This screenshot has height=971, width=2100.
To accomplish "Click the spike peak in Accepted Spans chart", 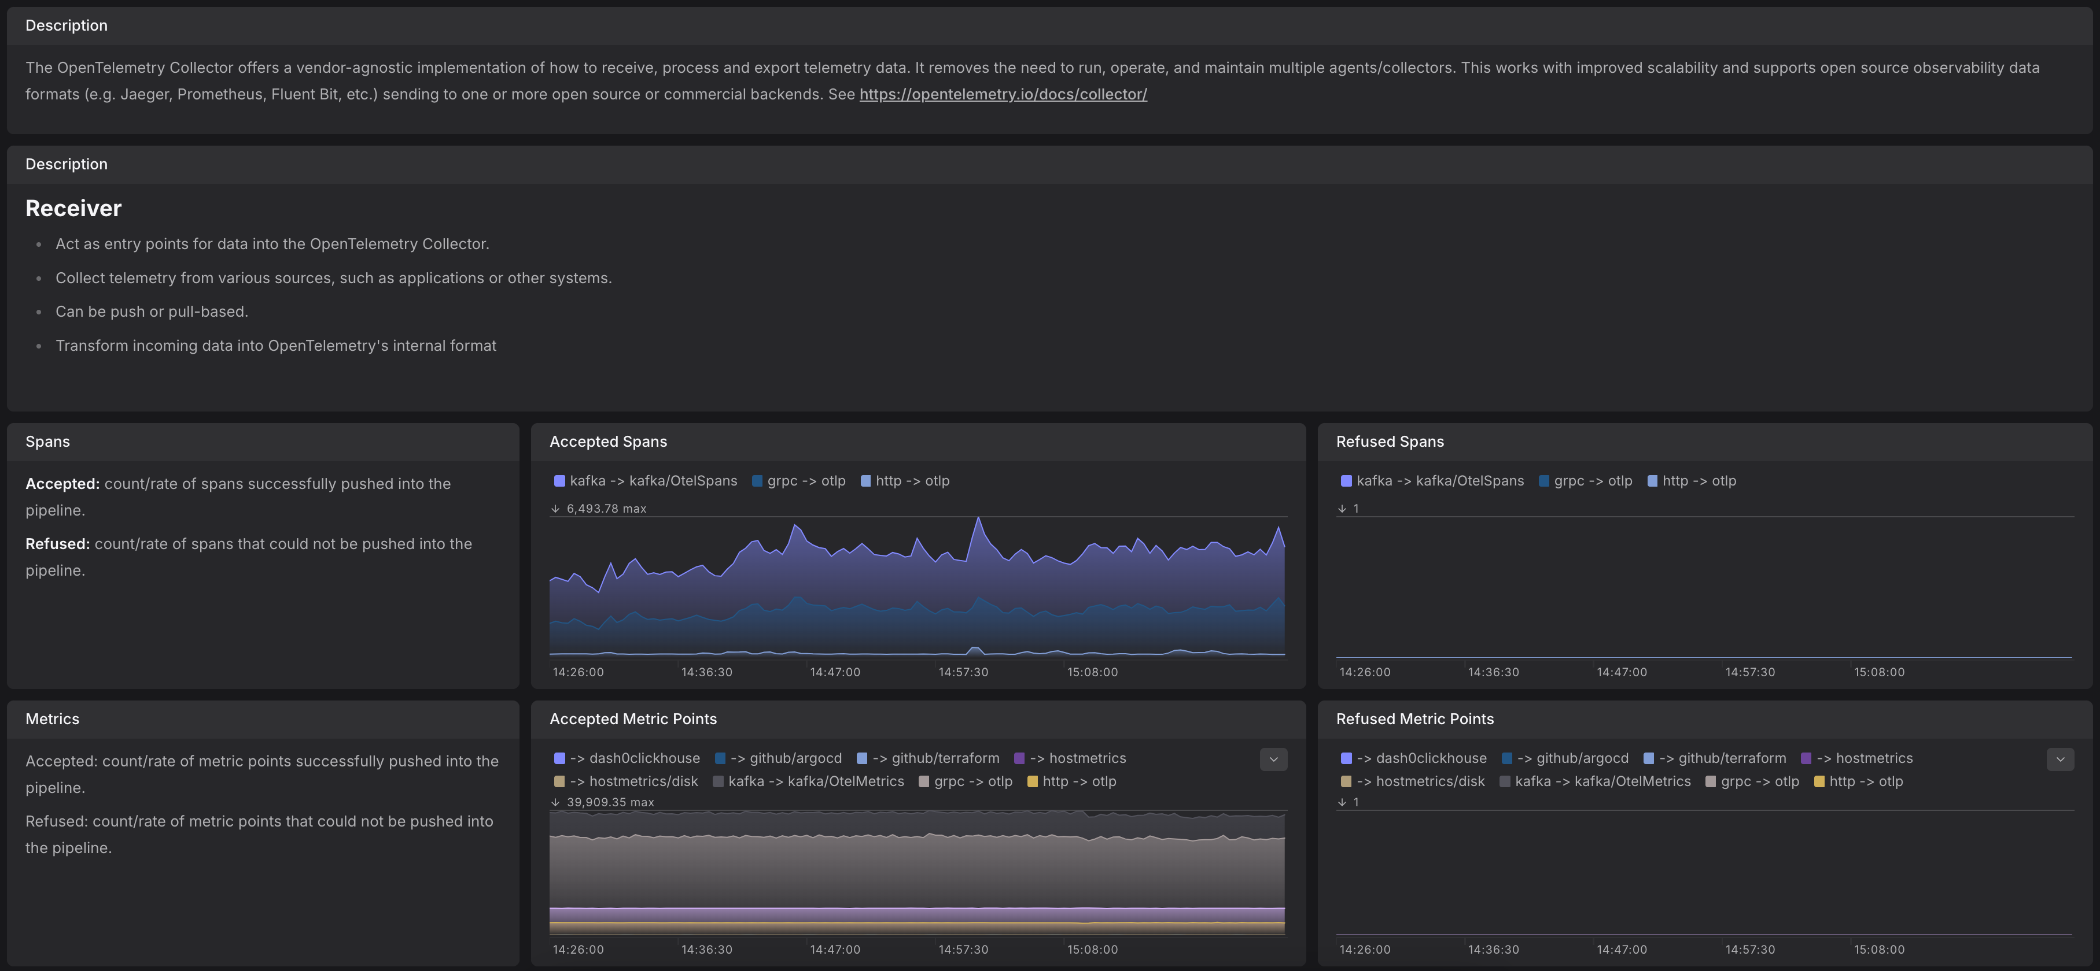I will coord(978,519).
